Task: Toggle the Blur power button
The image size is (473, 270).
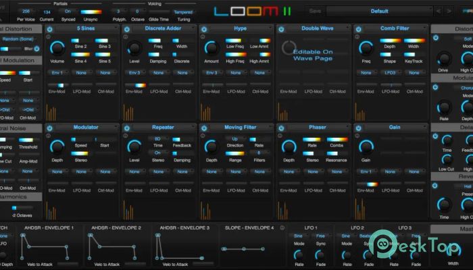Action: click(36, 49)
